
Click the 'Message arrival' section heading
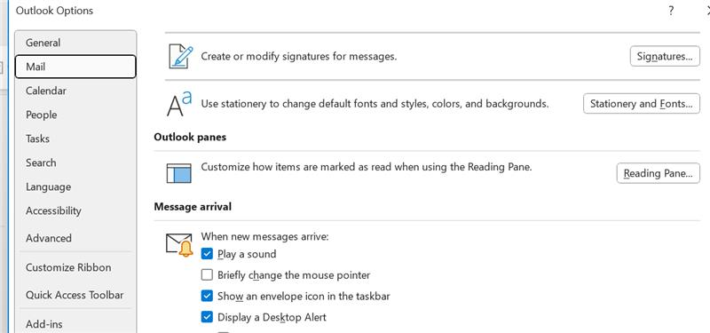coord(193,207)
